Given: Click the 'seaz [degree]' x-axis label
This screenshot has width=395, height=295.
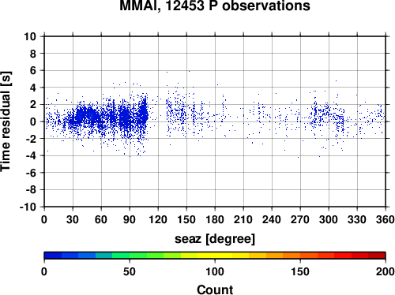Looking at the screenshot, I should 215,239.
